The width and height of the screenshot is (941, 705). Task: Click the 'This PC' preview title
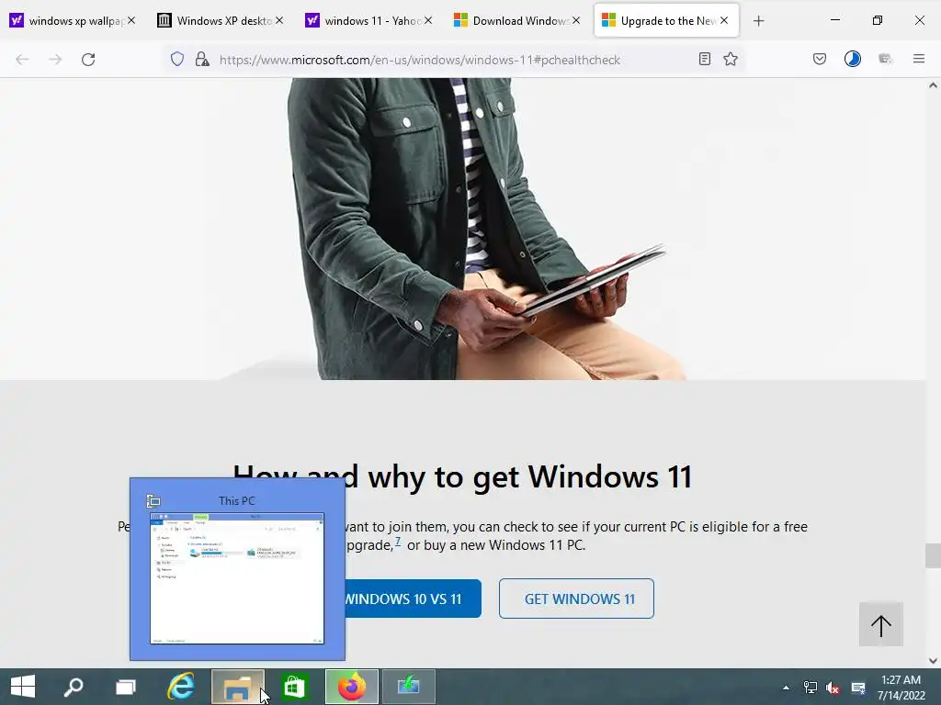(236, 500)
